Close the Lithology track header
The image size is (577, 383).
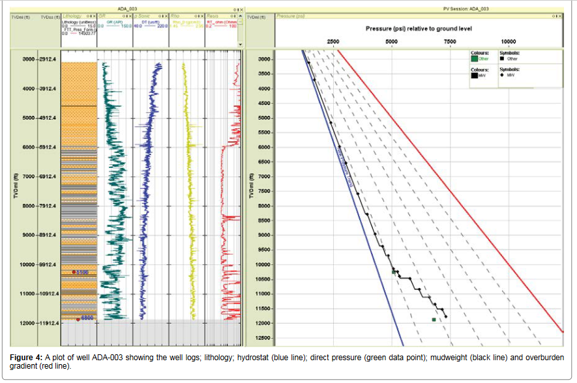(x=95, y=15)
